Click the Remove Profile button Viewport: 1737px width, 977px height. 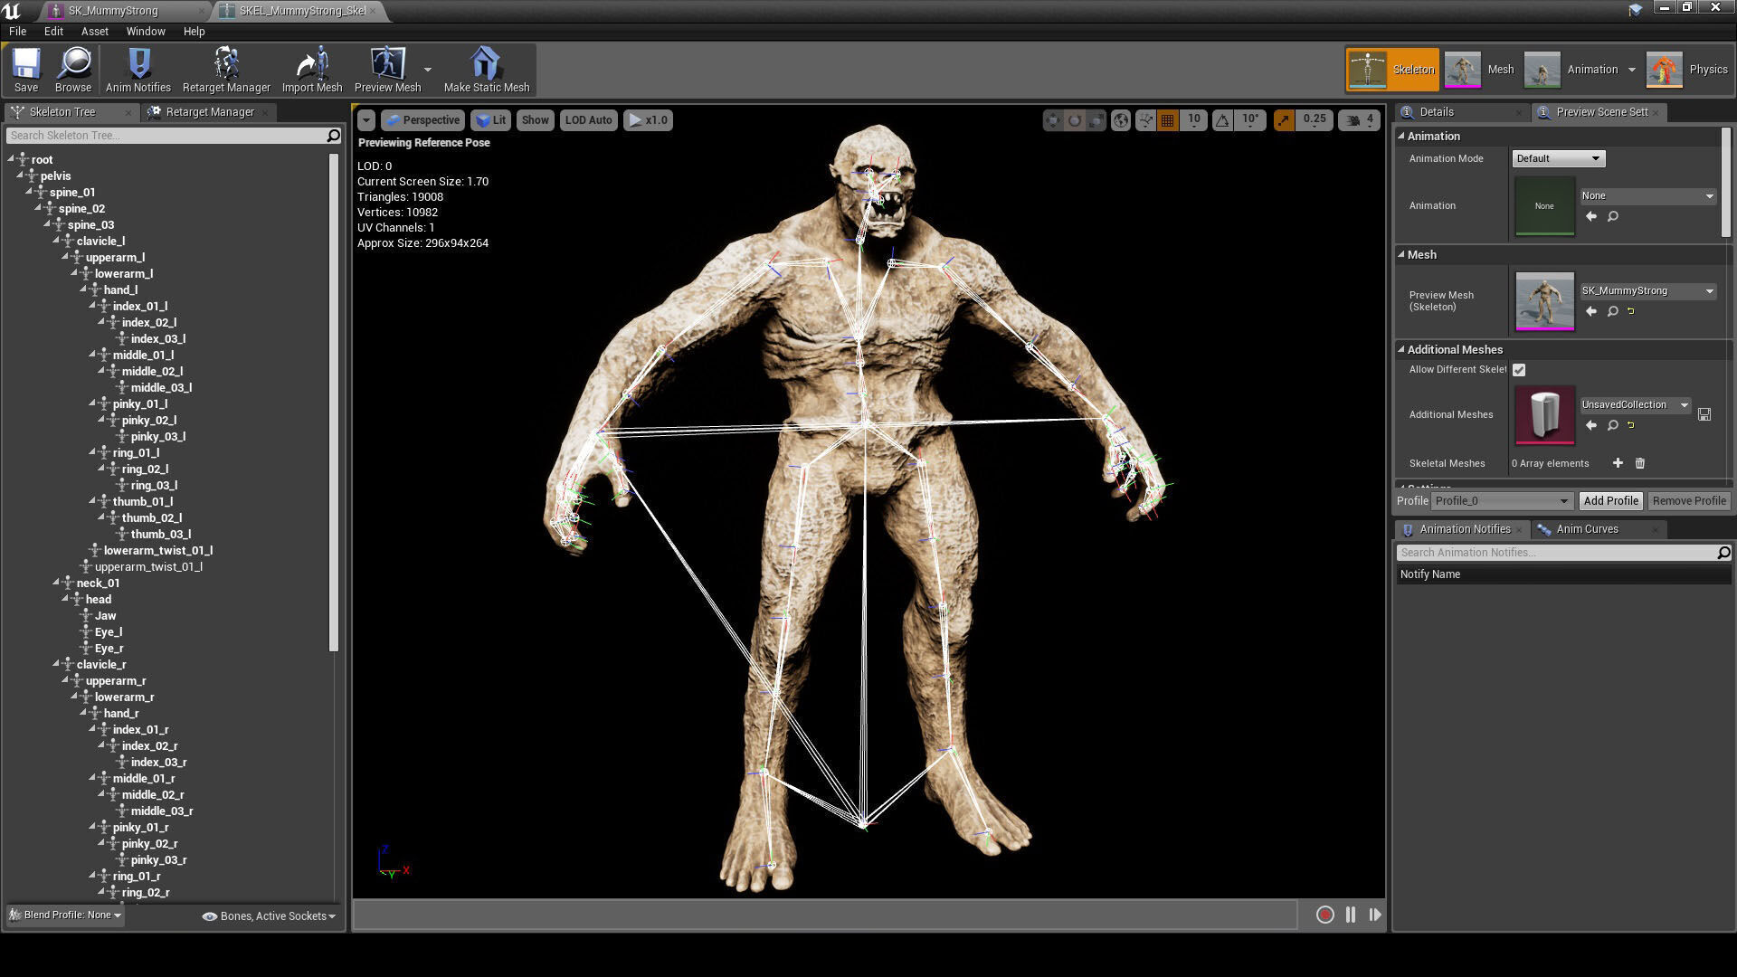(x=1688, y=501)
